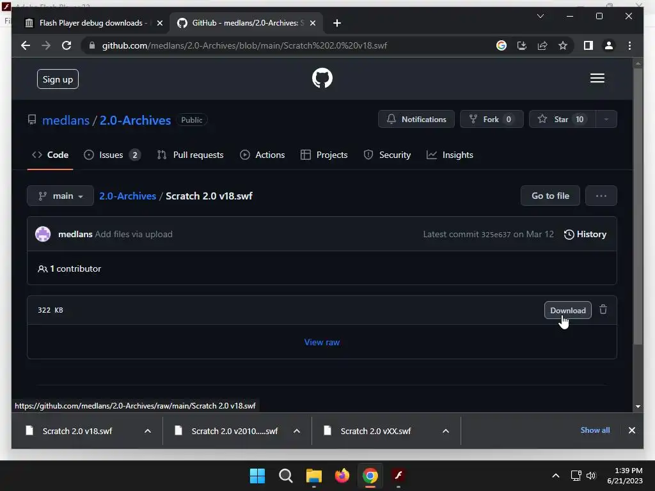655x491 pixels.
Task: Expand the Star options dropdown arrow
Action: (606, 120)
